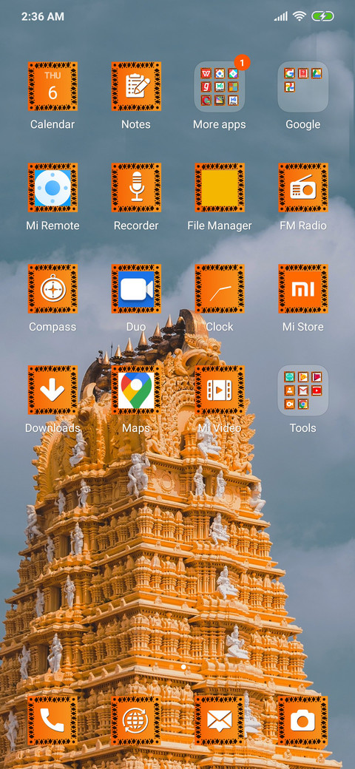Open the Messaging envelope dock icon
Viewport: 355px width, 769px height.
pos(219,720)
